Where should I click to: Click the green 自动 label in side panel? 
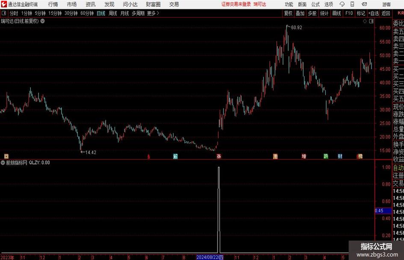coord(398,168)
